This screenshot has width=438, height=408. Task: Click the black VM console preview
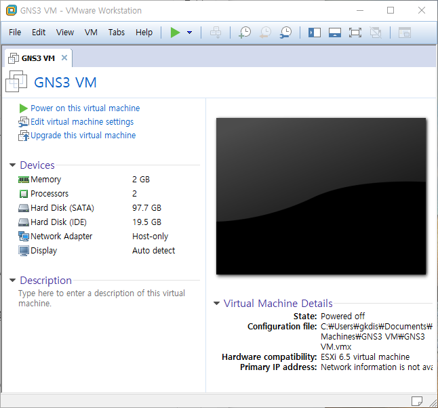(x=321, y=196)
